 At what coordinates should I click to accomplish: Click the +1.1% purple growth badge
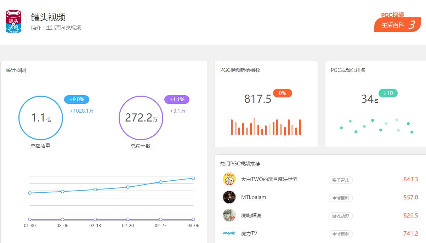(177, 100)
